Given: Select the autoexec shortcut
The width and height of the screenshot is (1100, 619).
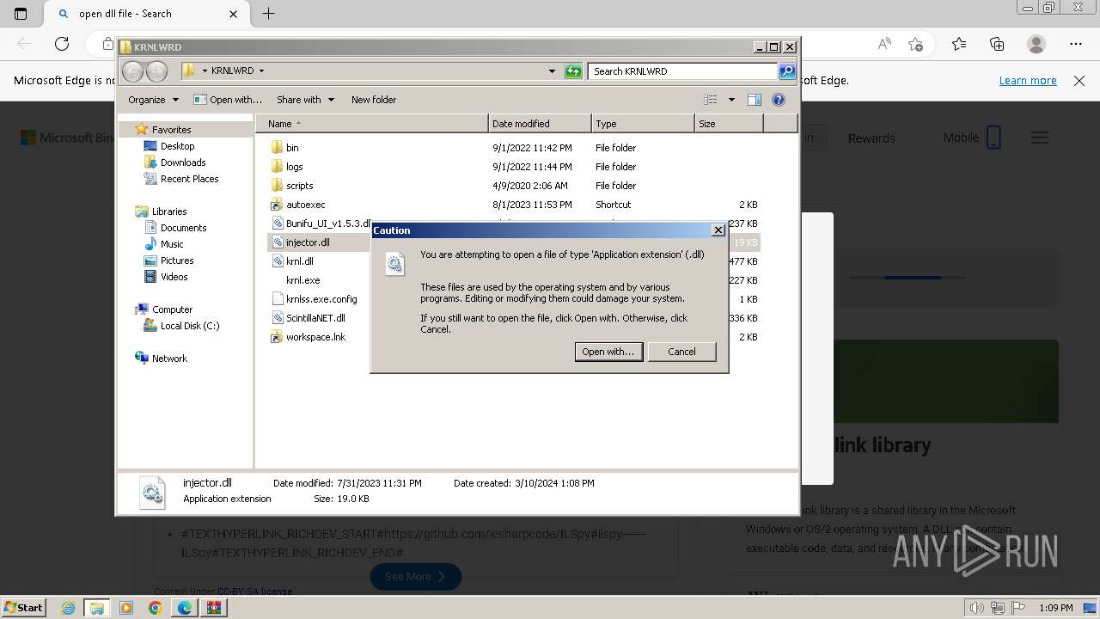Looking at the screenshot, I should 305,205.
